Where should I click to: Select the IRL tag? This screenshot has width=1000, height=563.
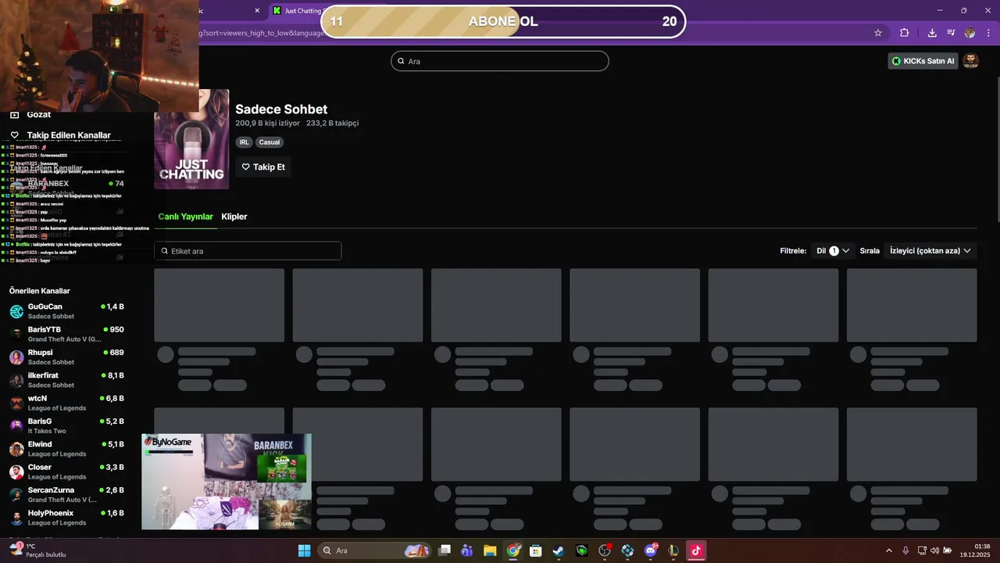245,142
